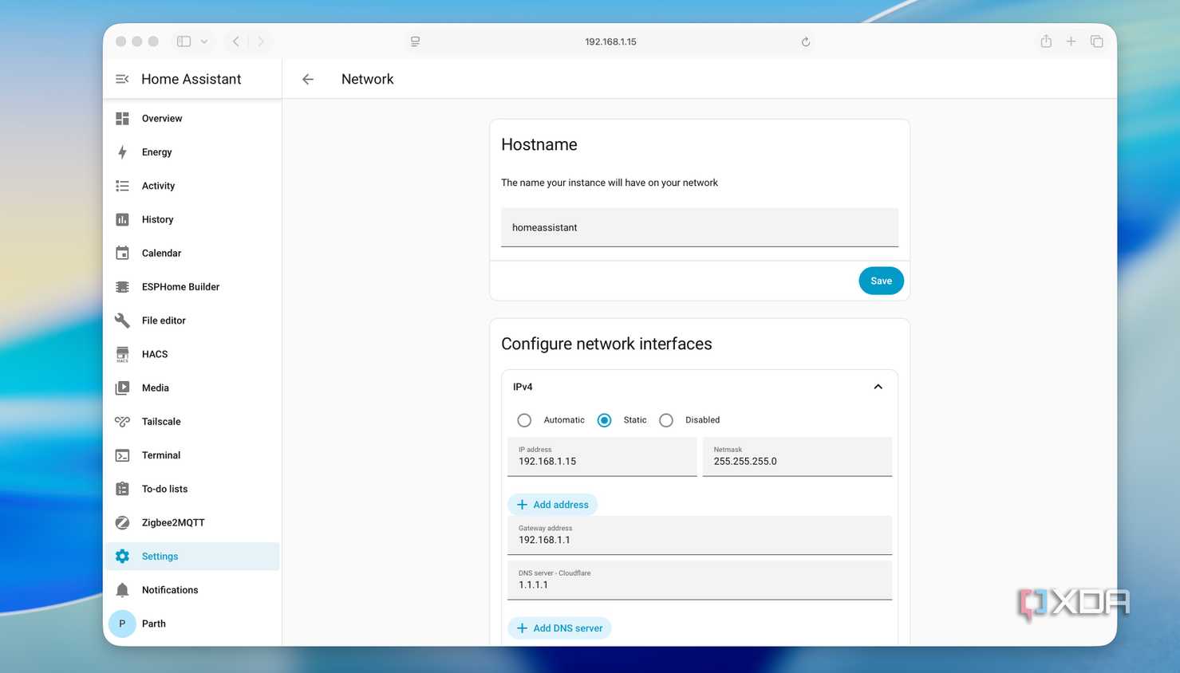1180x673 pixels.
Task: Open the Activity menu item
Action: 192,186
